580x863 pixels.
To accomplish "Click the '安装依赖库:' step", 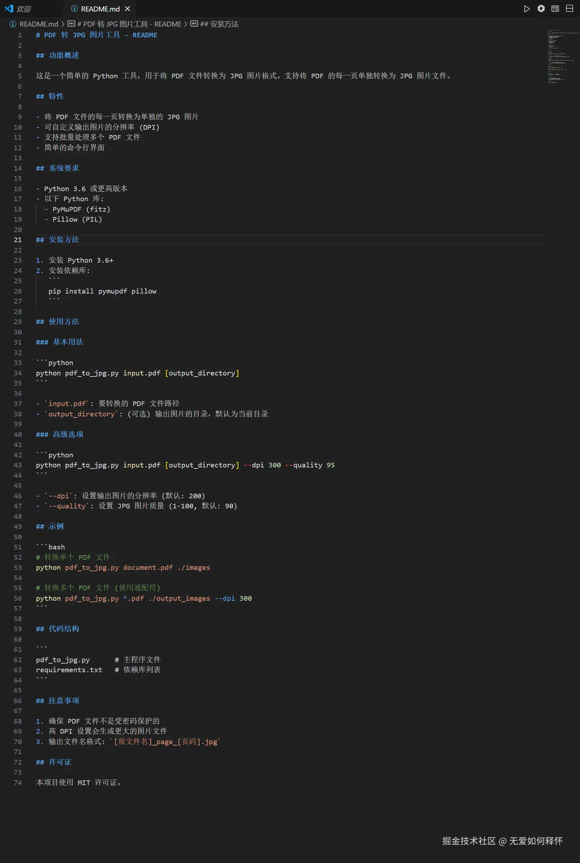I will [x=69, y=271].
